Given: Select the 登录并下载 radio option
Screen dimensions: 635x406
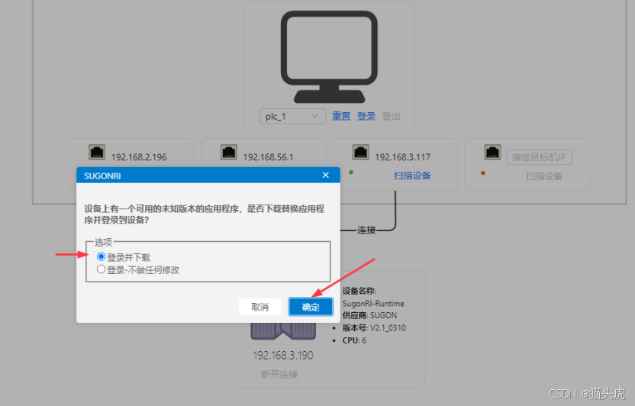Looking at the screenshot, I should (102, 256).
